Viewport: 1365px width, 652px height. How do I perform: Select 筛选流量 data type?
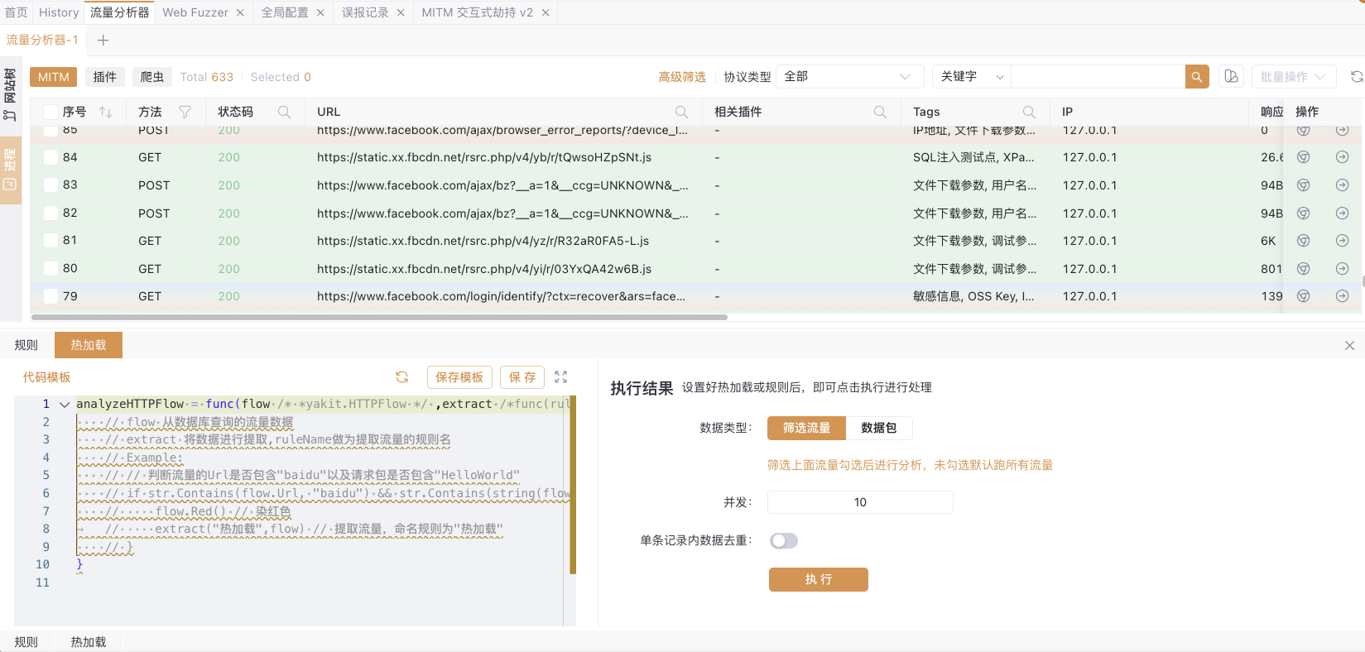(807, 428)
